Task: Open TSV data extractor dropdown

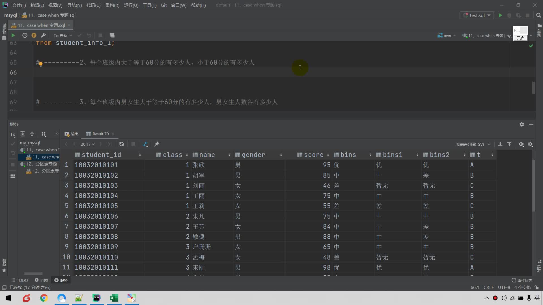Action: click(473, 144)
